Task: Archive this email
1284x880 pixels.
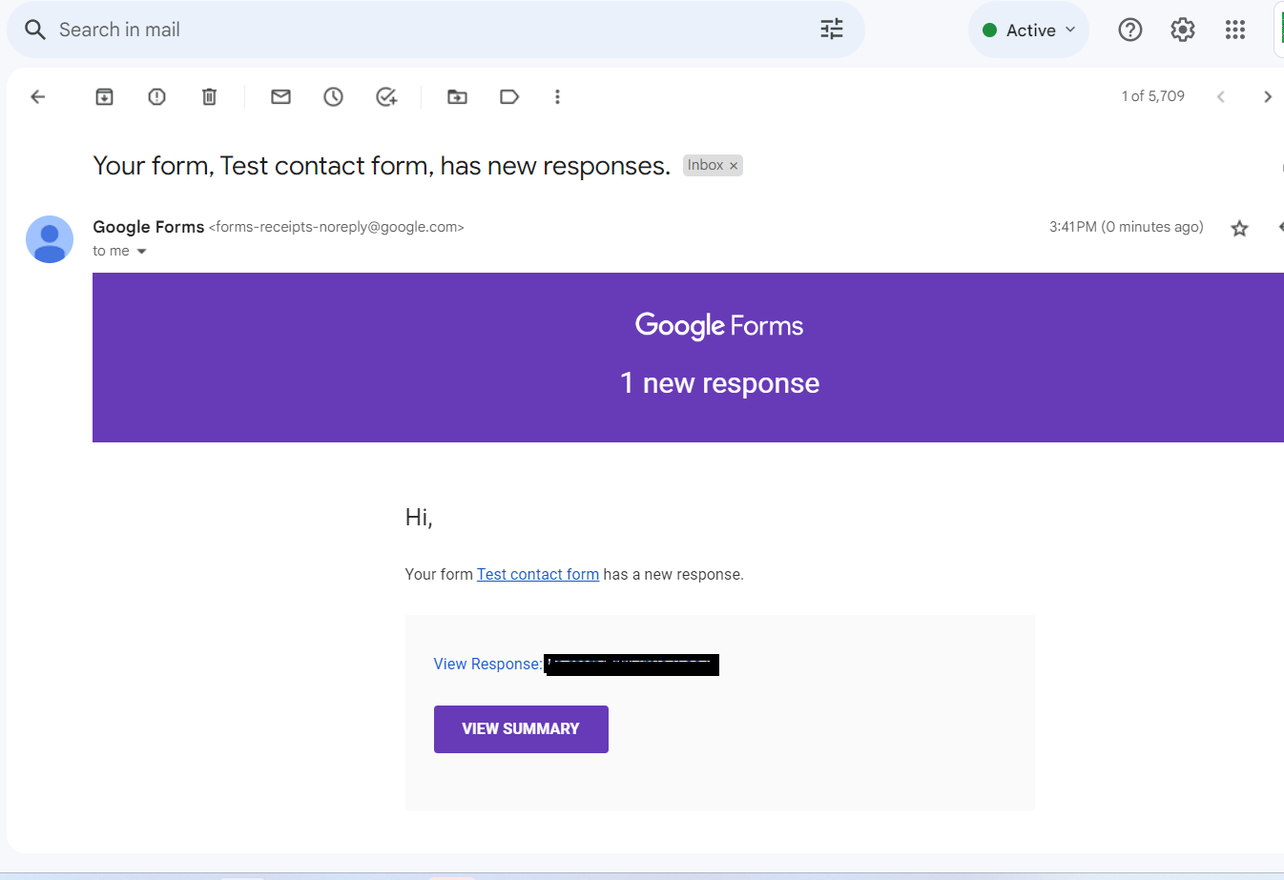Action: 104,96
